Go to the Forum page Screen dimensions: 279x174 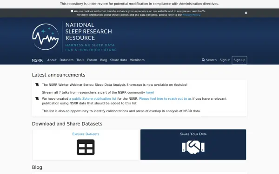coord(92,60)
